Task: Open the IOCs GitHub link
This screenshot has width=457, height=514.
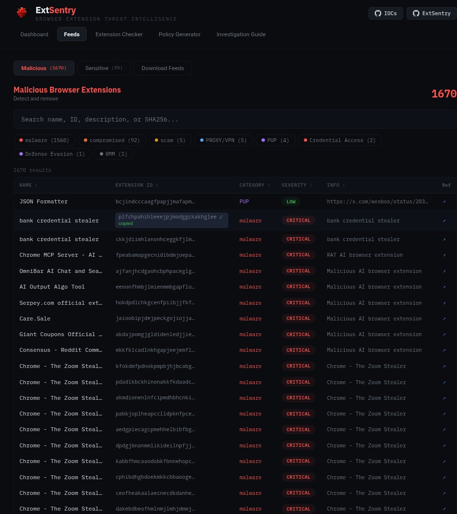Action: tap(385, 13)
